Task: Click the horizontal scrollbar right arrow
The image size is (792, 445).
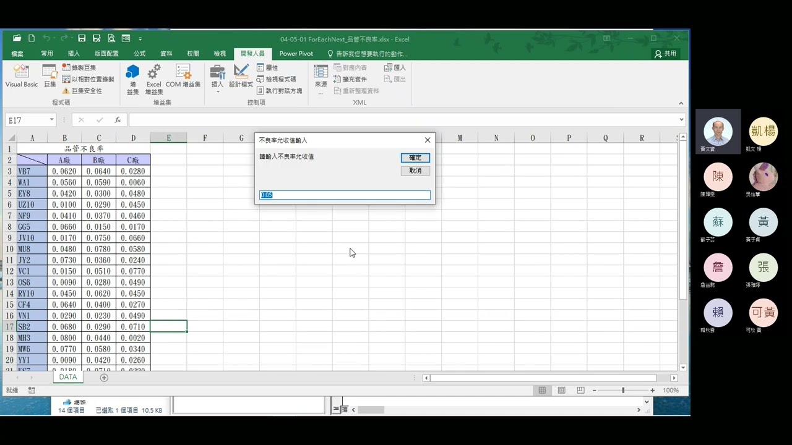Action: 674,378
